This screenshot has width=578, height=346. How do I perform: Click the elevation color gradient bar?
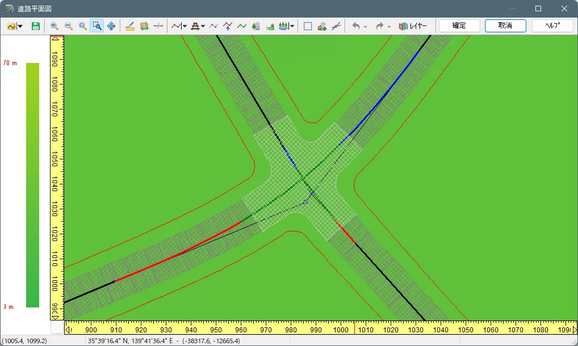(x=32, y=185)
